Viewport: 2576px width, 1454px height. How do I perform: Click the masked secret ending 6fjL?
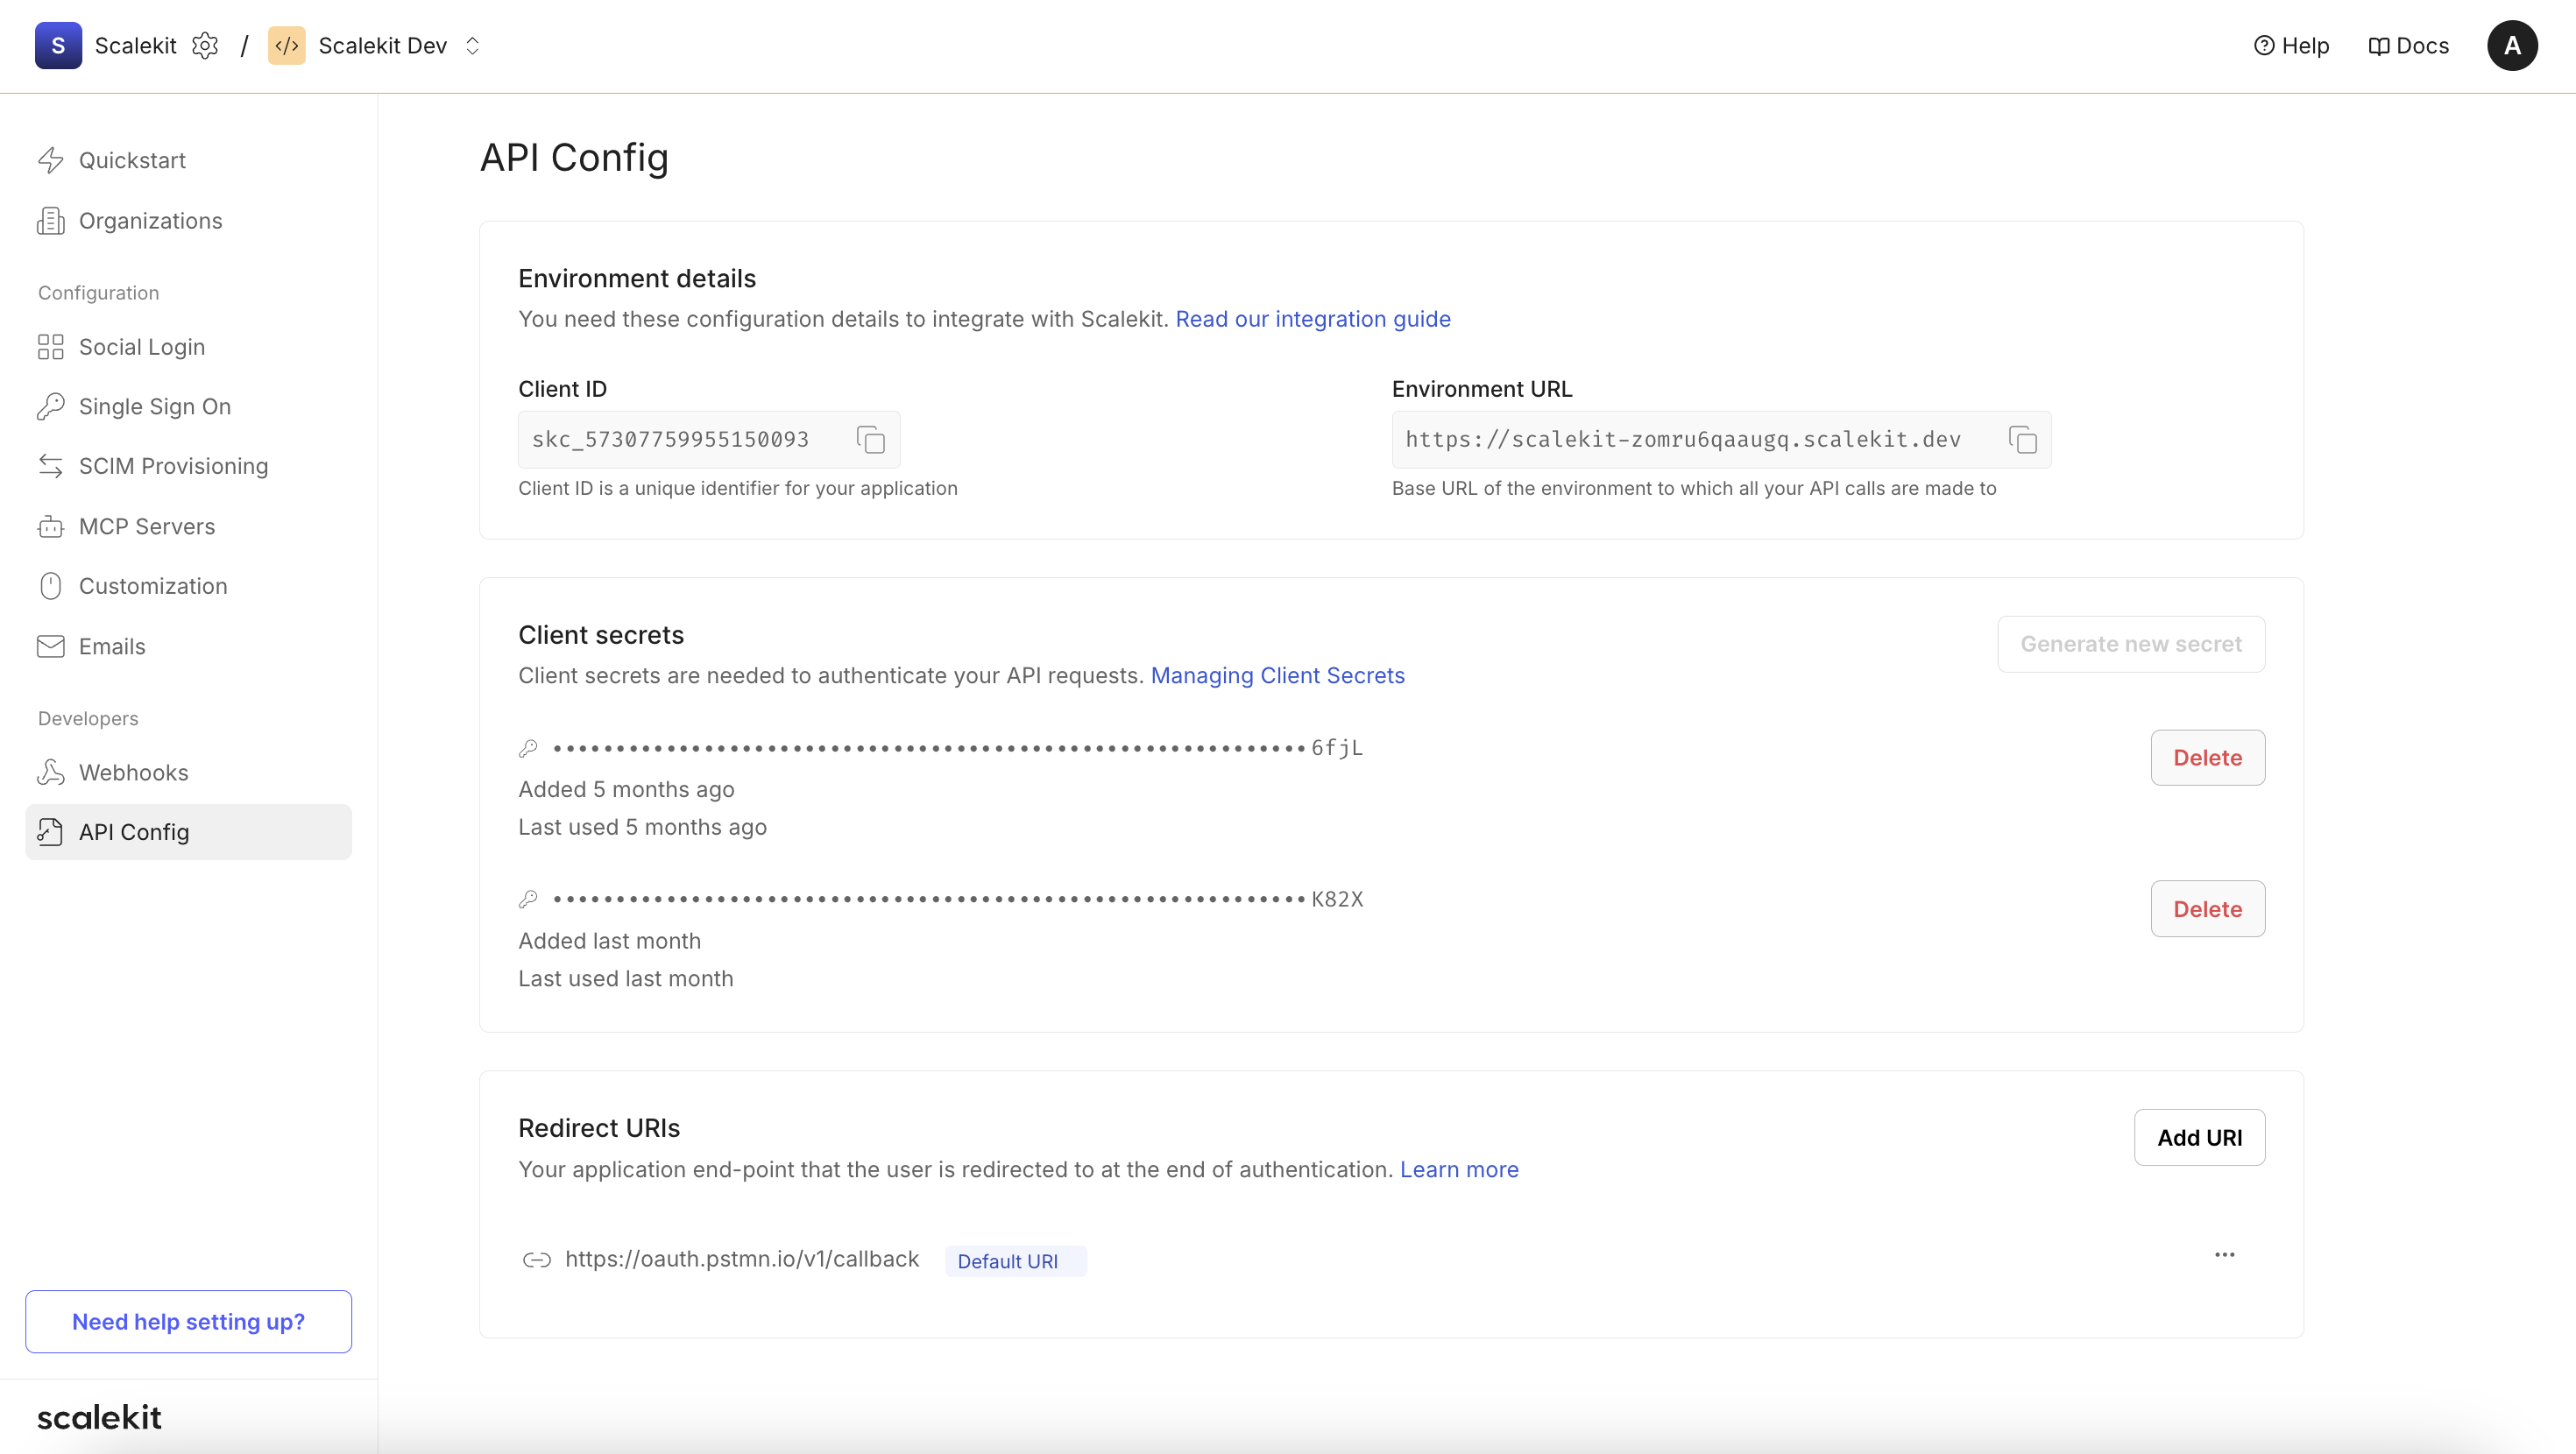[x=958, y=748]
